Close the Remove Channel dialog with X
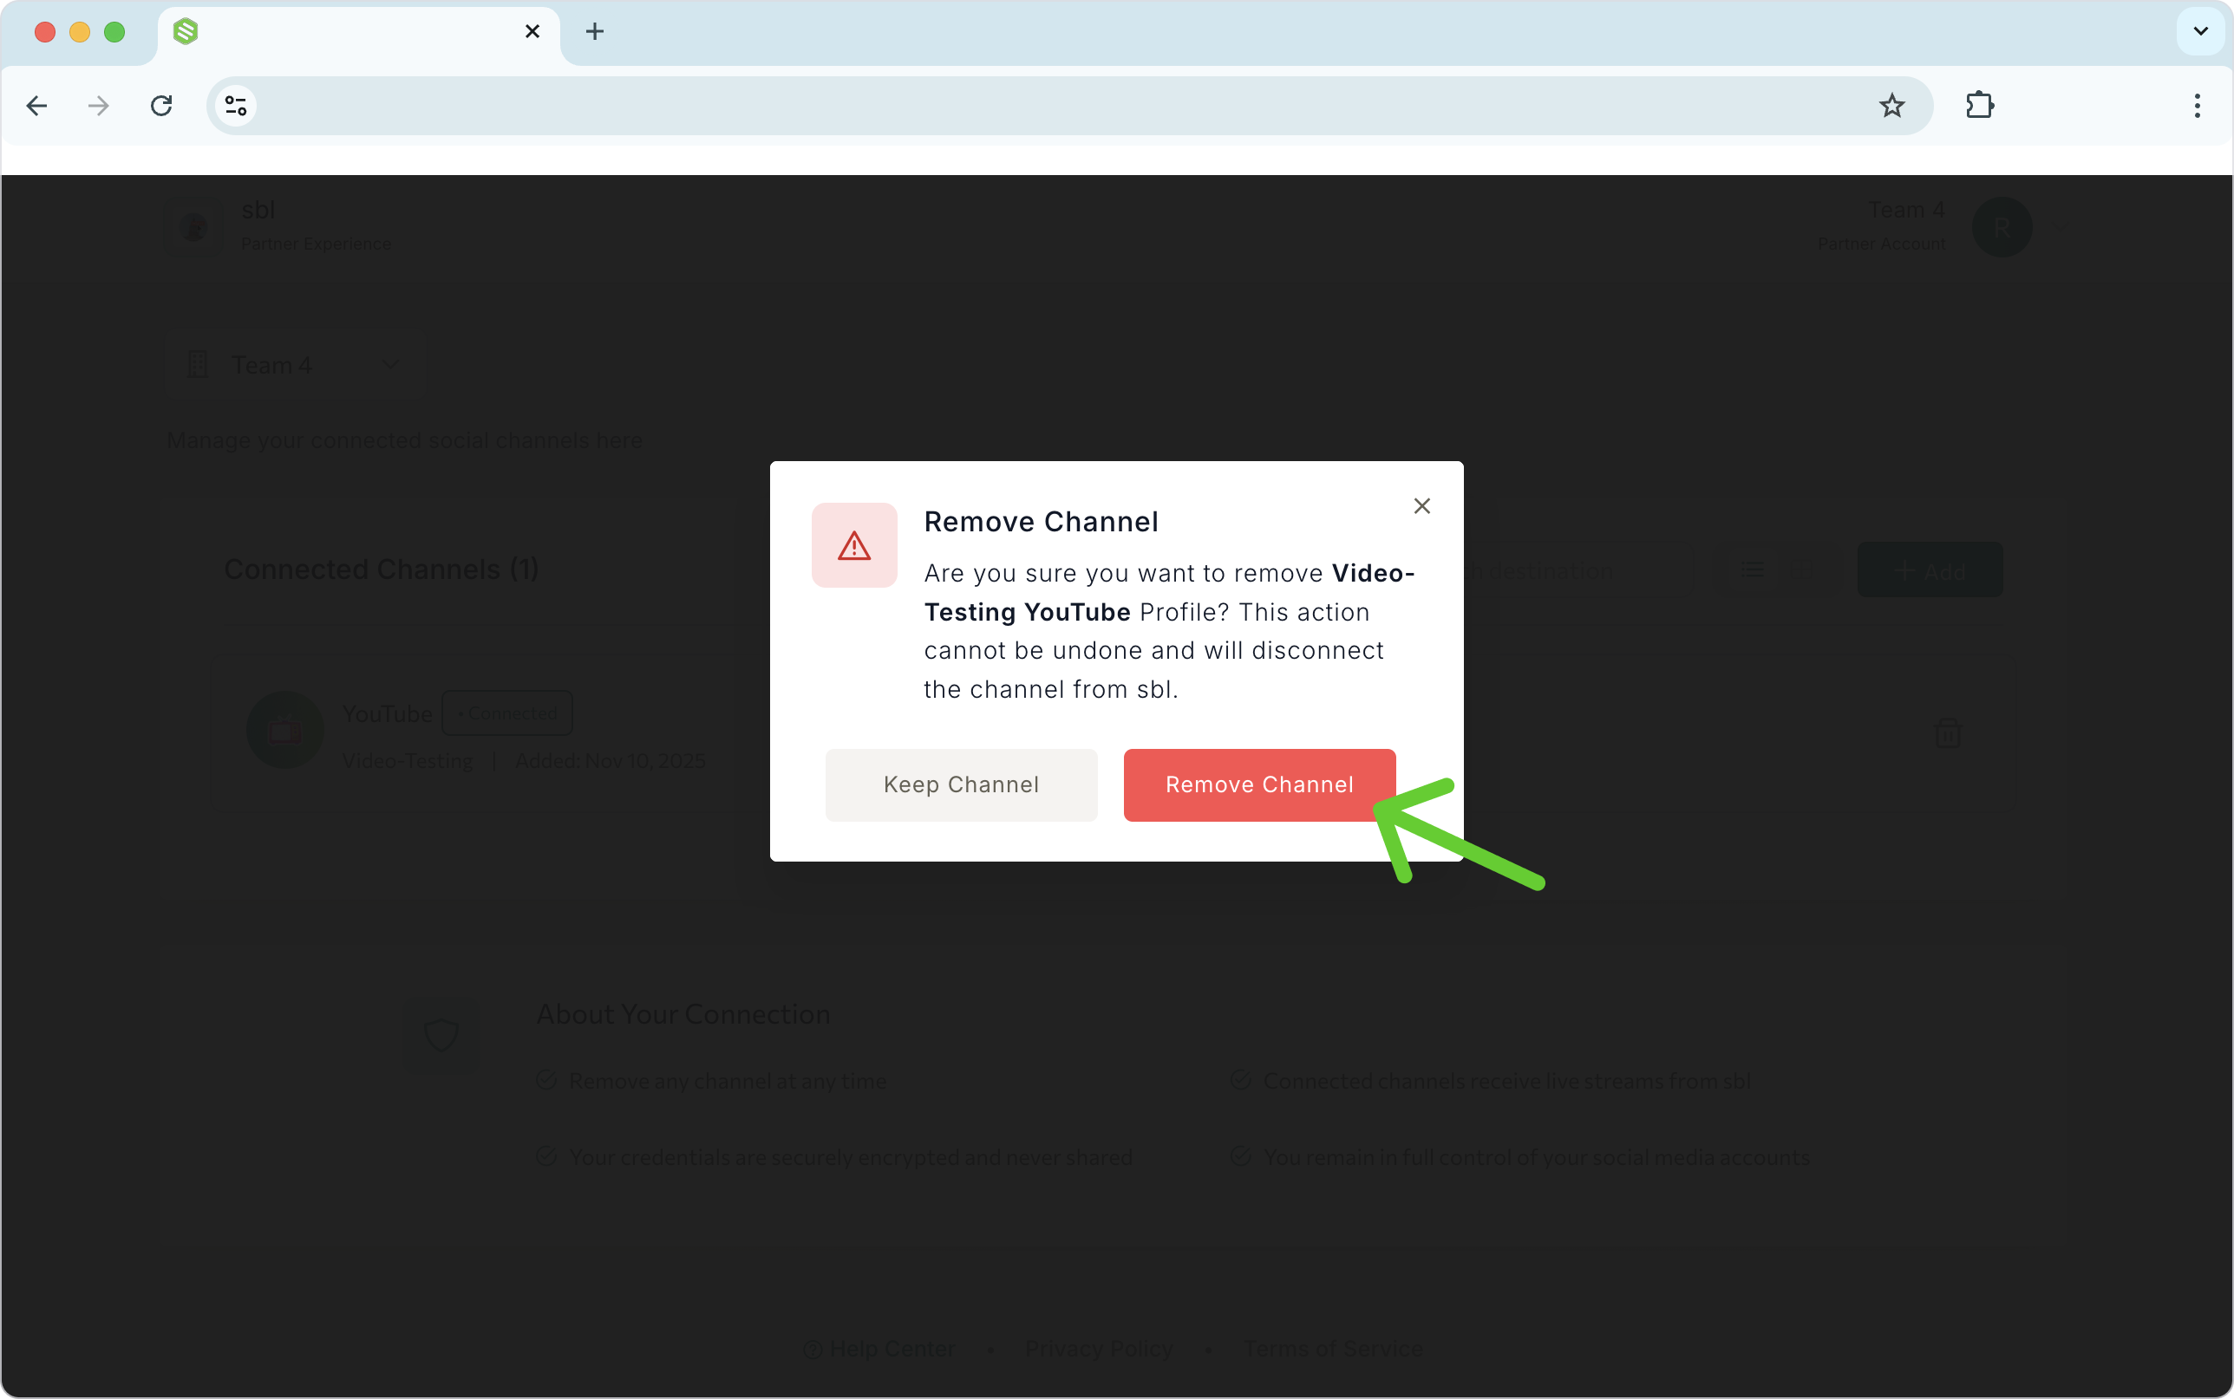Viewport: 2234px width, 1399px height. (x=1421, y=506)
